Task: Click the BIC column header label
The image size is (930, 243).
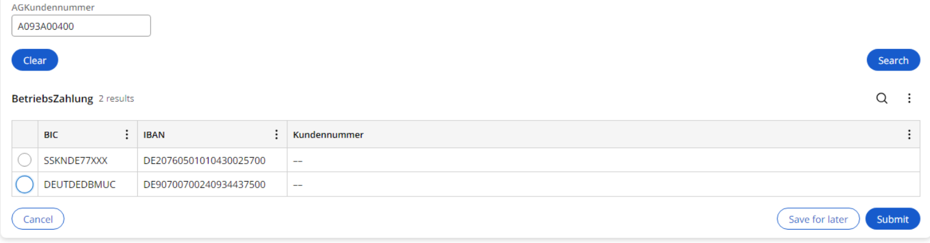Action: click(51, 135)
